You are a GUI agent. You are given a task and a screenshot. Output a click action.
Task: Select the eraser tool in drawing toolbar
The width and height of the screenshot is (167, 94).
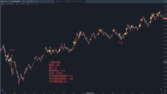(58, 1)
